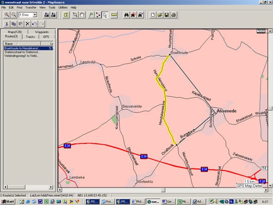The width and height of the screenshot is (273, 205).
Task: Click the Zoom In magnifier icon
Action: [x=7, y=15]
